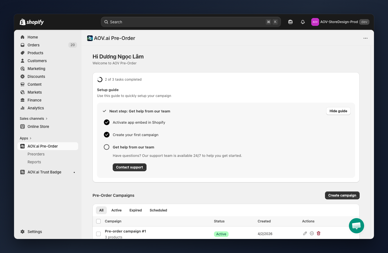Click the Products tag icon
Viewport: 388px width, 253px height.
[x=22, y=53]
